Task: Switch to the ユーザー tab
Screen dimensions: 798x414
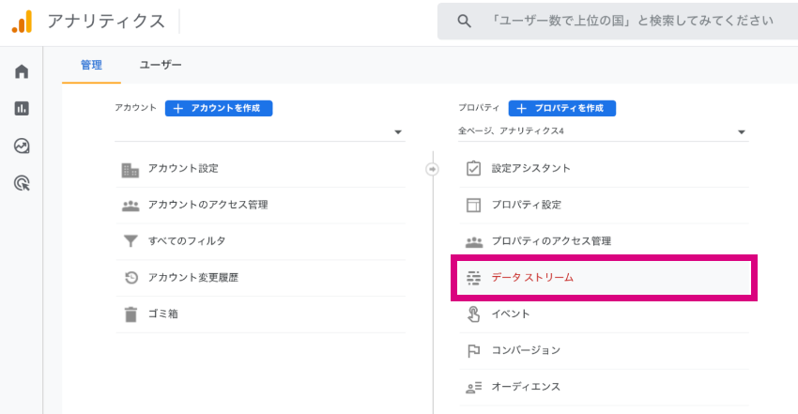Action: 161,65
